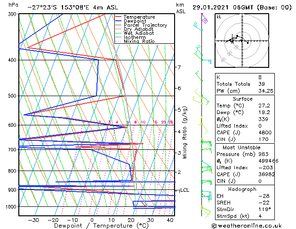Image resolution: width=296 pixels, height=229 pixels.
Task: Click the 40 temperature axis label
Action: (x=170, y=220)
